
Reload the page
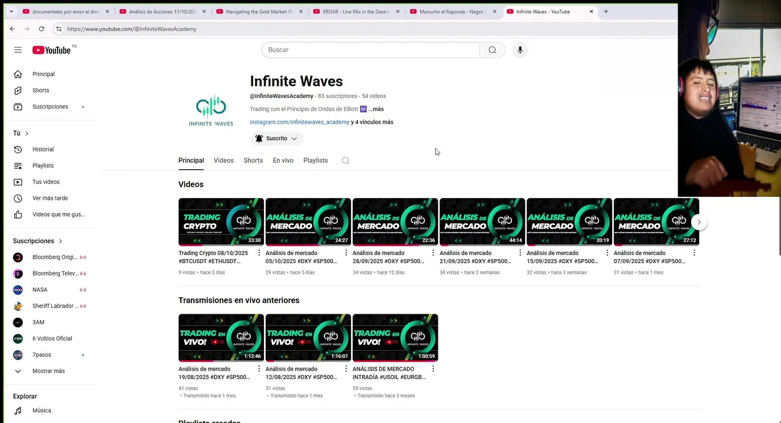(41, 29)
